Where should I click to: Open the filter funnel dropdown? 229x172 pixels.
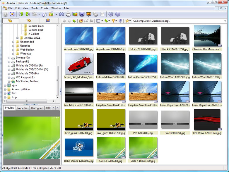tap(114, 21)
